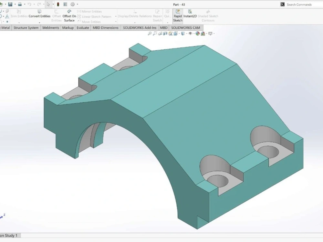Click Apply Scene icon
Viewport: 323px width, 242px height.
pyautogui.click(x=203, y=34)
